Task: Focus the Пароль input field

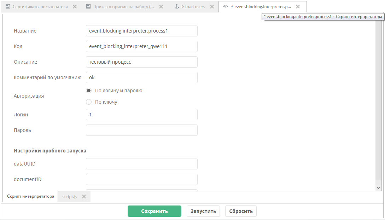Action: tap(142, 130)
